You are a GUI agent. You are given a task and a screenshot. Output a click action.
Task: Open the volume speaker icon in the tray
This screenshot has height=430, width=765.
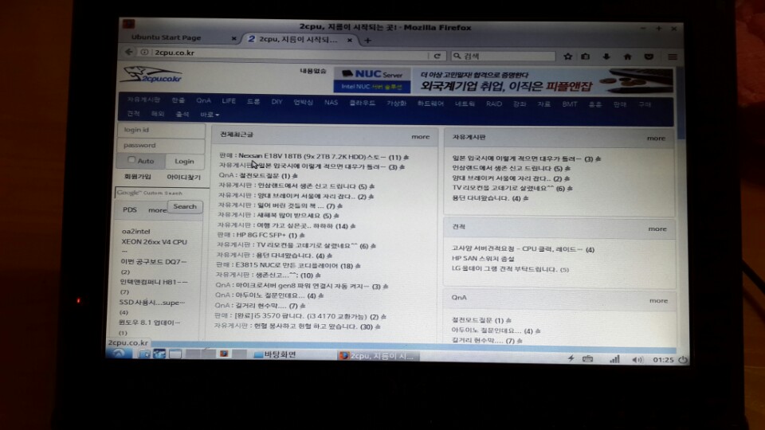[x=637, y=360]
